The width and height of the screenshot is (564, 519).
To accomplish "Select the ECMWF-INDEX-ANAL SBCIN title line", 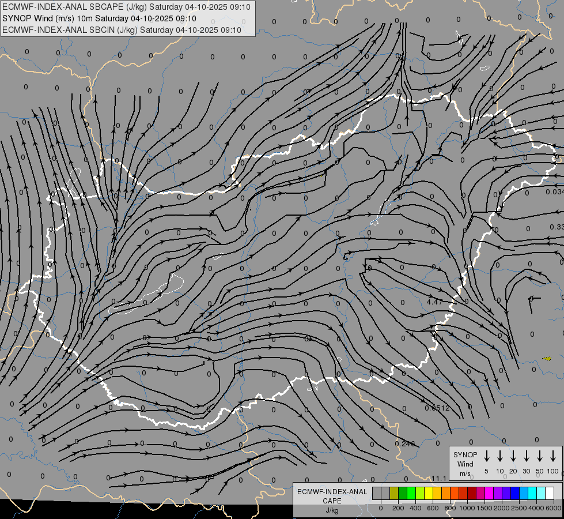I will pyautogui.click(x=122, y=30).
